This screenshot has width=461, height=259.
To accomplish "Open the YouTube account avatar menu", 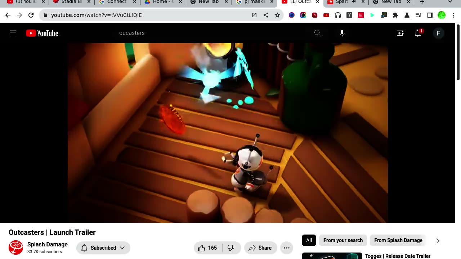I will point(438,33).
